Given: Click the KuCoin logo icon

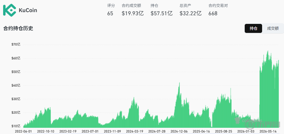Looking at the screenshot, I should point(9,10).
